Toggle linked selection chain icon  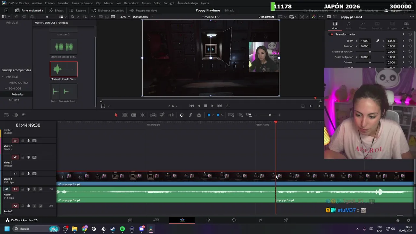190,115
